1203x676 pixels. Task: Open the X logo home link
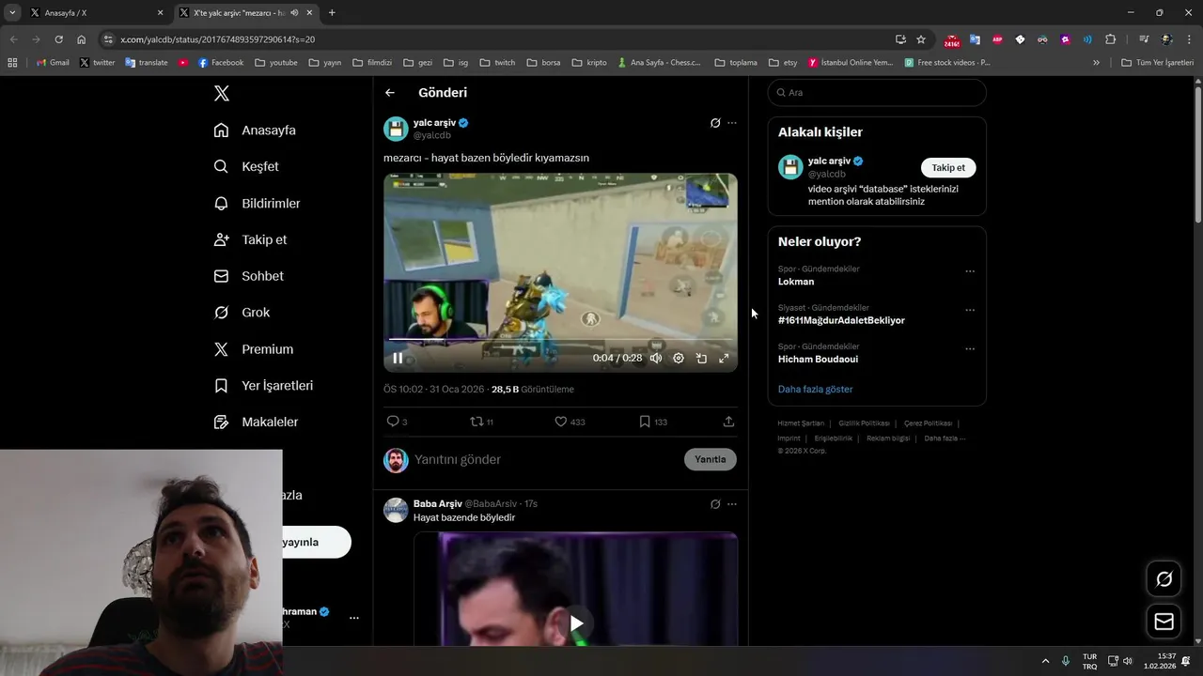coord(222,93)
